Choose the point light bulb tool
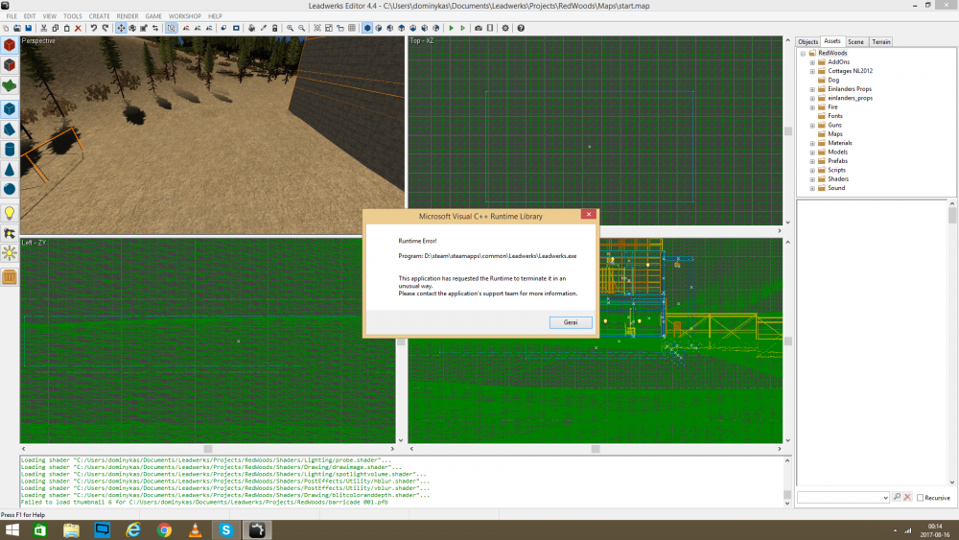Image resolution: width=959 pixels, height=540 pixels. (10, 212)
